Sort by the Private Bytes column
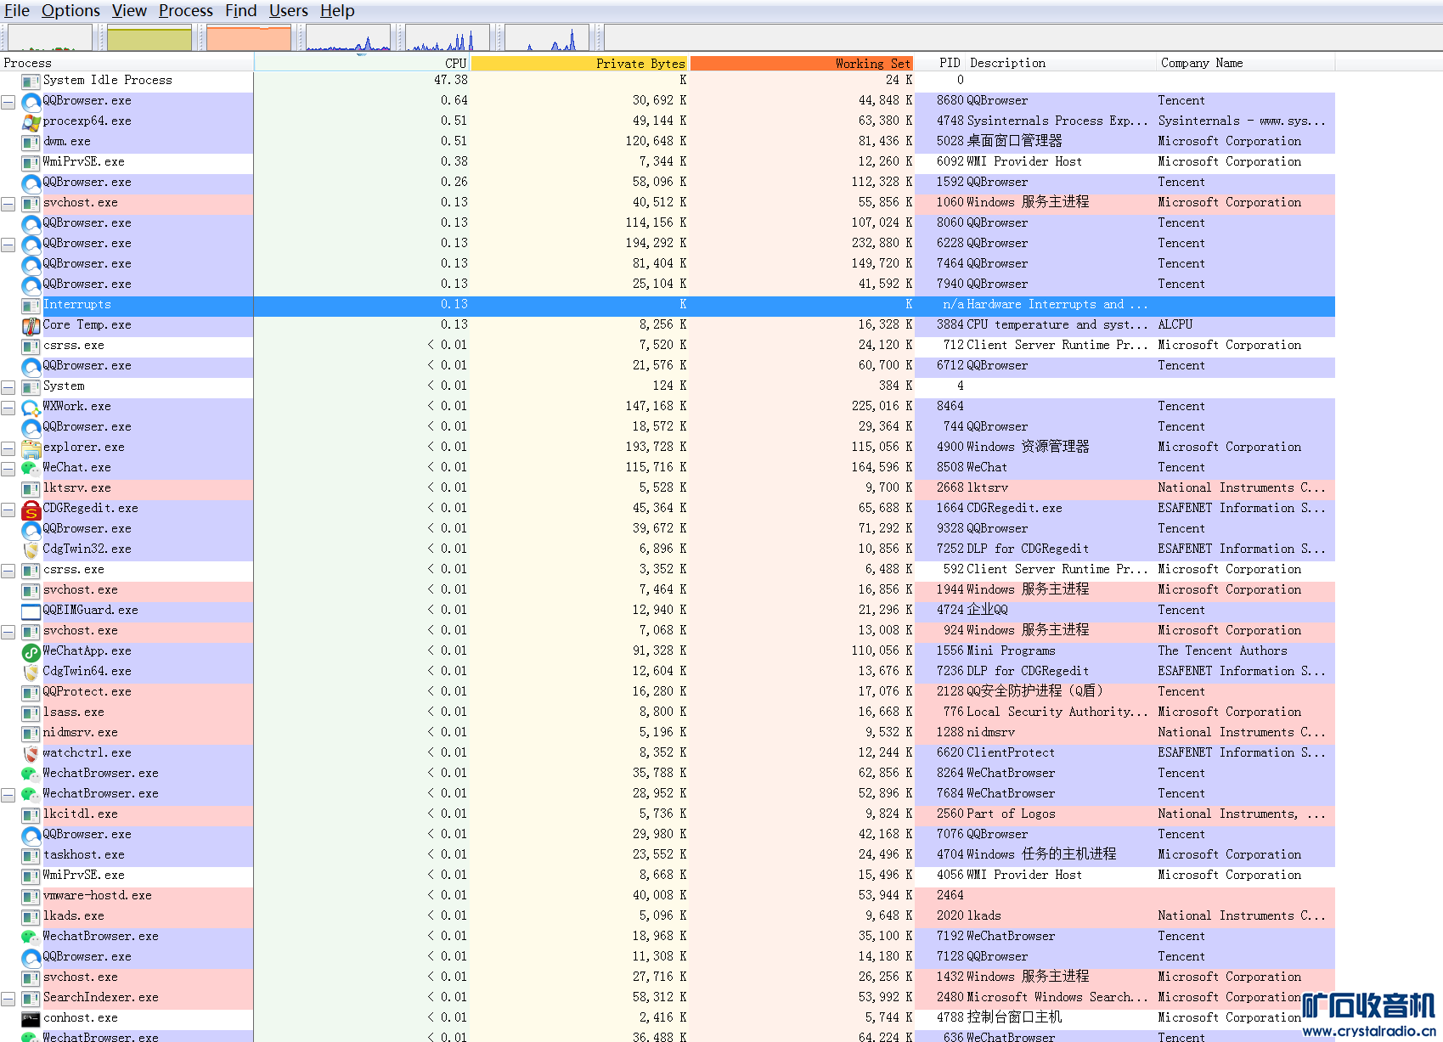Screen dimensions: 1443x1042 [580, 64]
